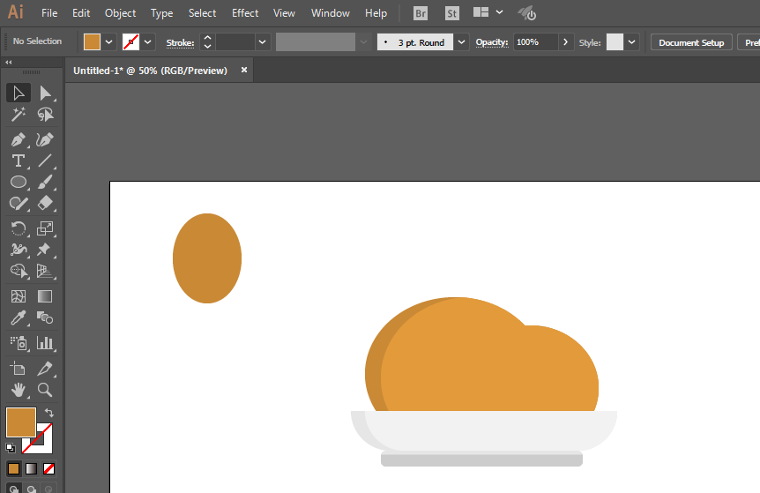Open the 3 pt. Round brush dropdown
The image size is (760, 493).
(462, 42)
